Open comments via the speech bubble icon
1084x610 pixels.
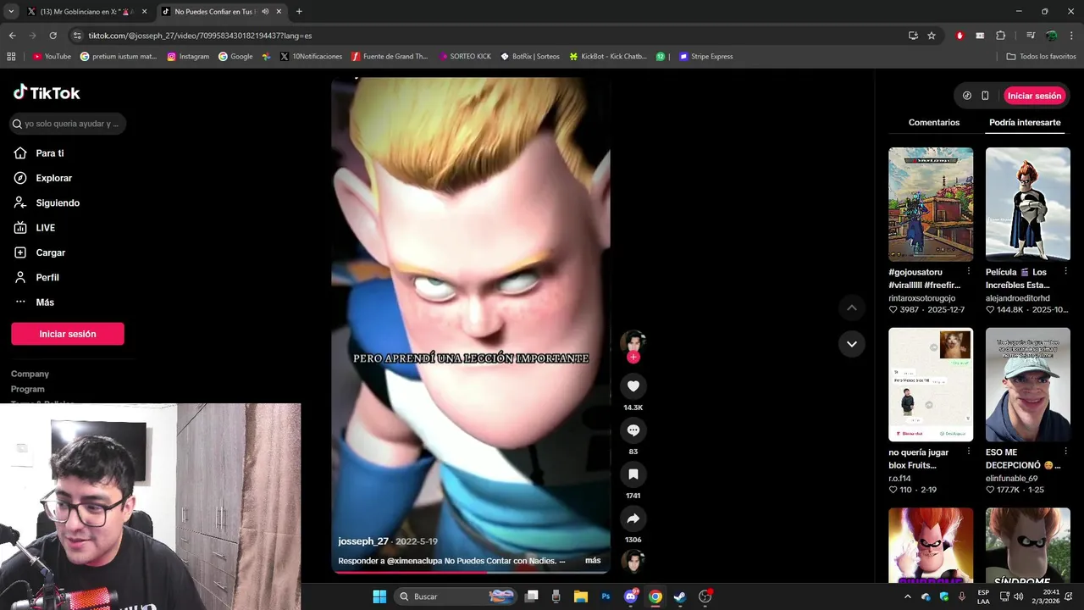pos(633,430)
